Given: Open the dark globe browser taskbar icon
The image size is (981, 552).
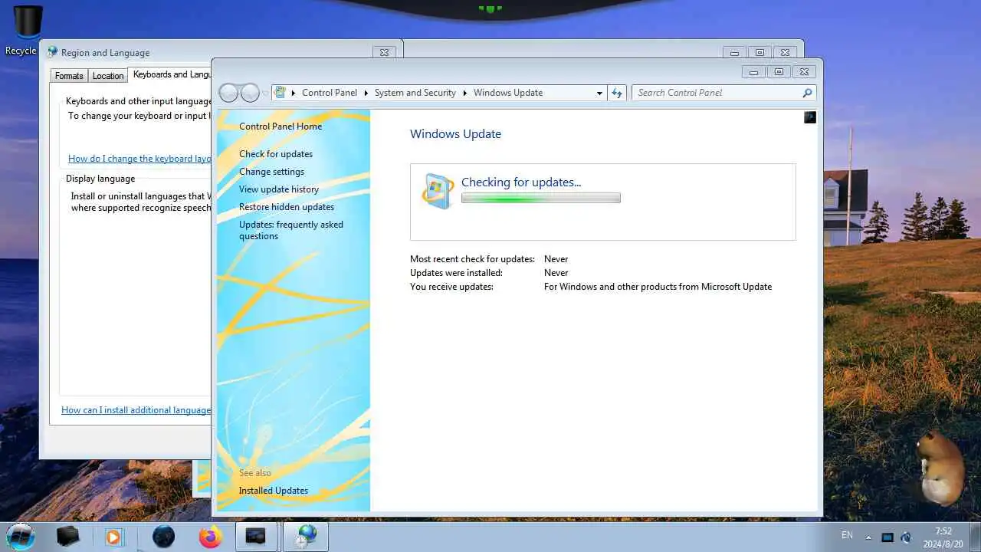Looking at the screenshot, I should coord(163,537).
